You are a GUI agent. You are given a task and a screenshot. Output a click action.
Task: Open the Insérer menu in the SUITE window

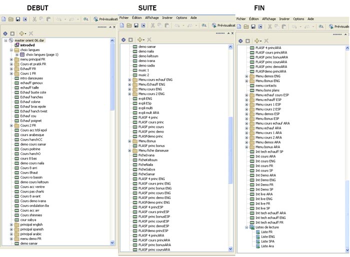pos(167,17)
